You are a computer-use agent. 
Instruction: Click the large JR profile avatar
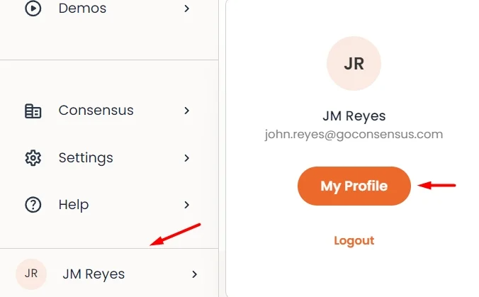(354, 64)
